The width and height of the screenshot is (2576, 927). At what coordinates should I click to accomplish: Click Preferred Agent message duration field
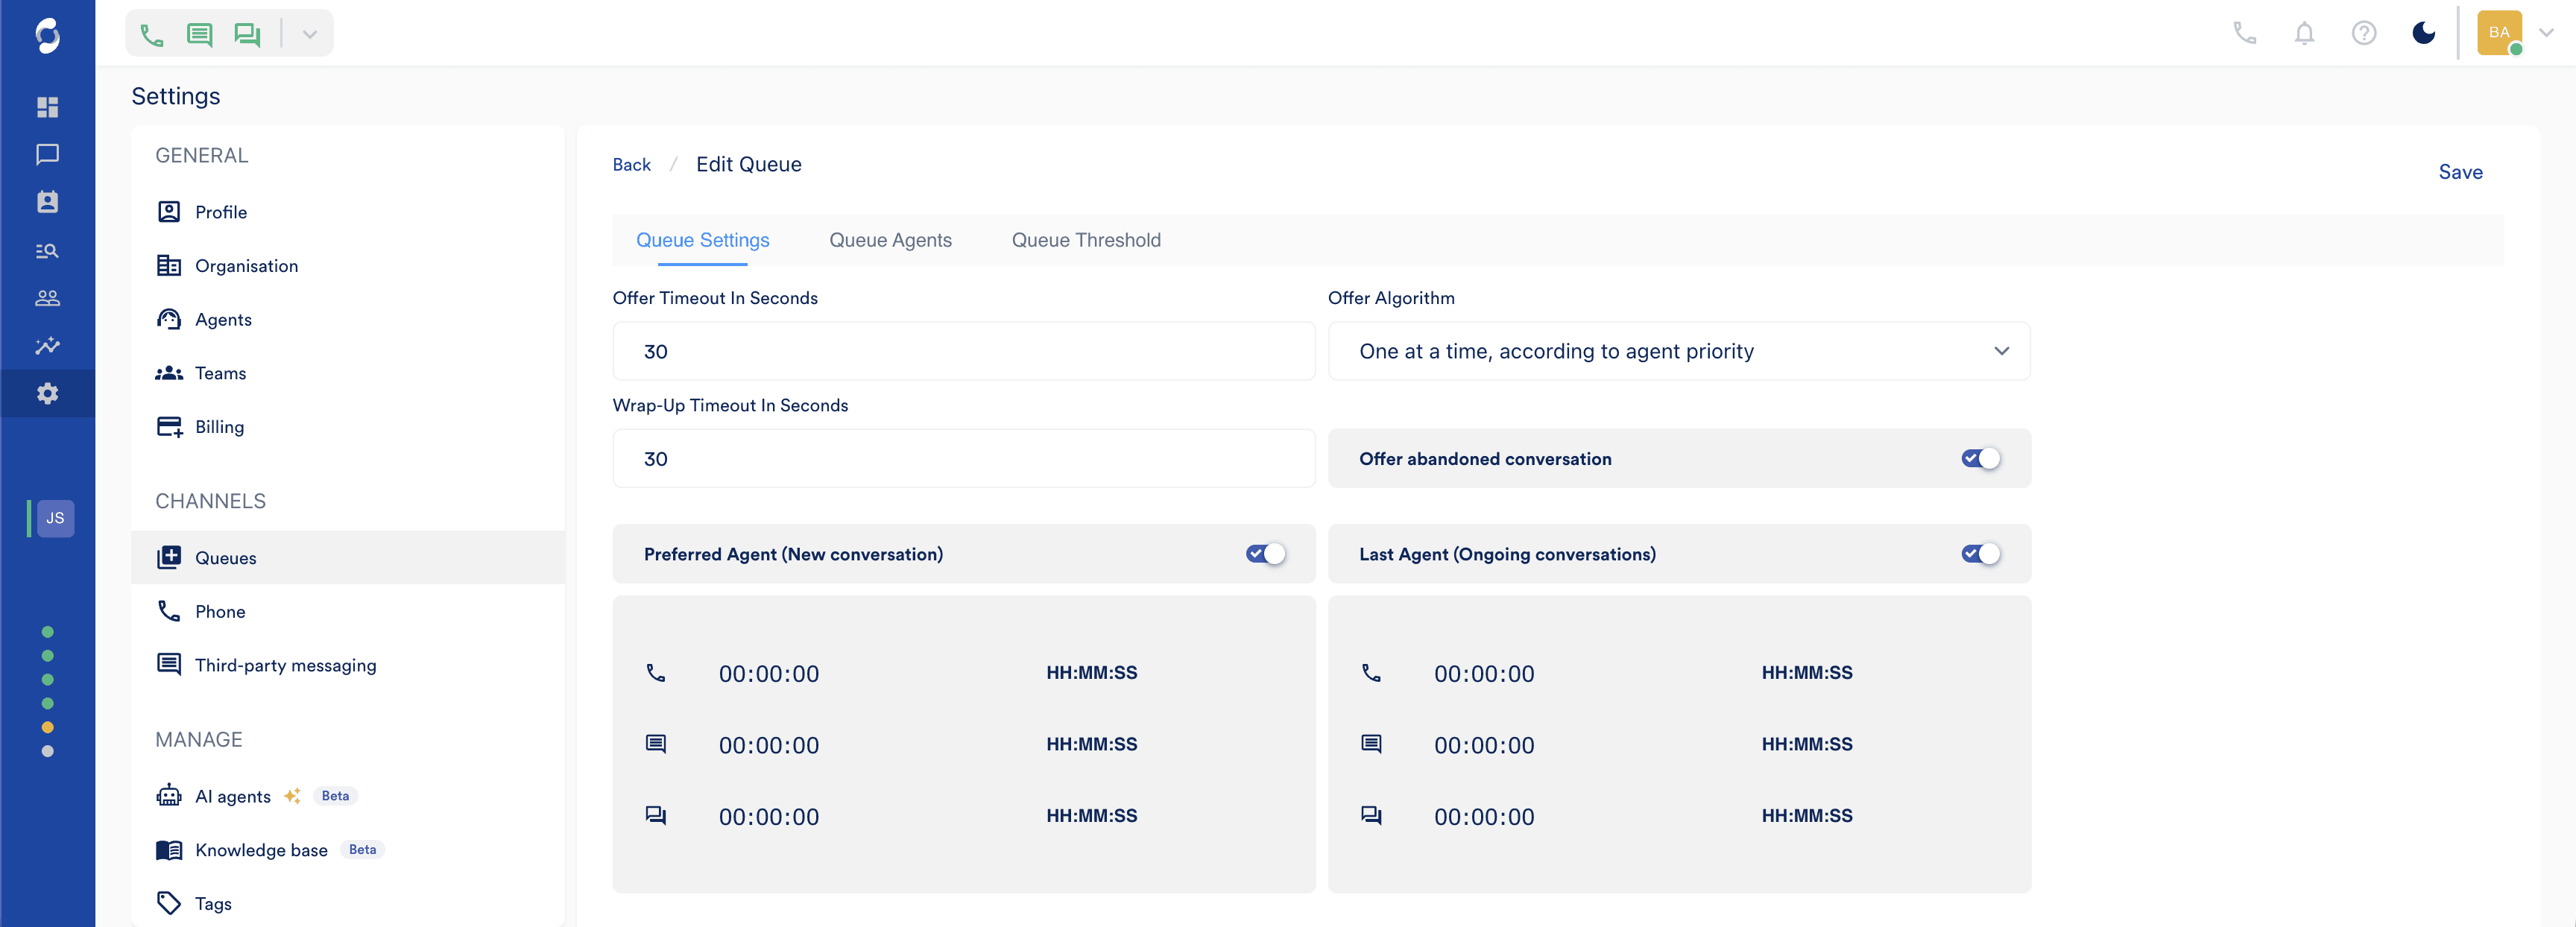(x=768, y=746)
